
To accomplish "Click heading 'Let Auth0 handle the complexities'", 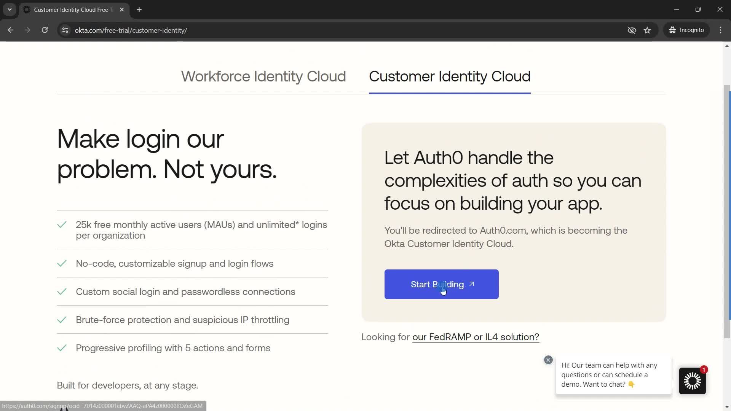I will click(x=513, y=180).
